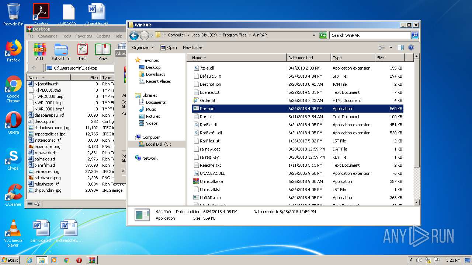This screenshot has width=472, height=265.
Task: Click WinRAR icon in taskbar
Action: (92, 260)
